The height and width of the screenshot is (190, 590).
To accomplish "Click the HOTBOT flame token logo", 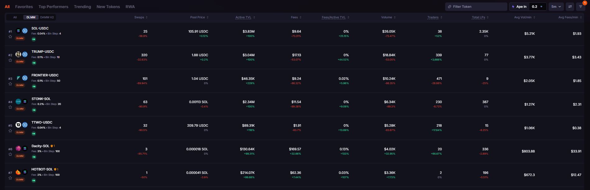I will click(x=18, y=172).
